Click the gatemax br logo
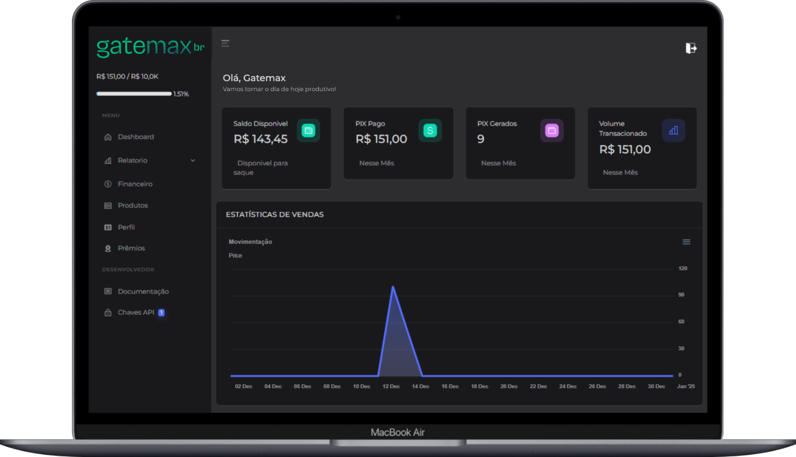Viewport: 796px width, 457px height. 150,47
